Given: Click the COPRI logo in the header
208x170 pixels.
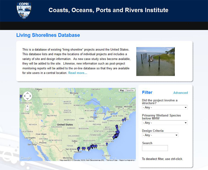Looking at the screenshot, I should (24, 11).
